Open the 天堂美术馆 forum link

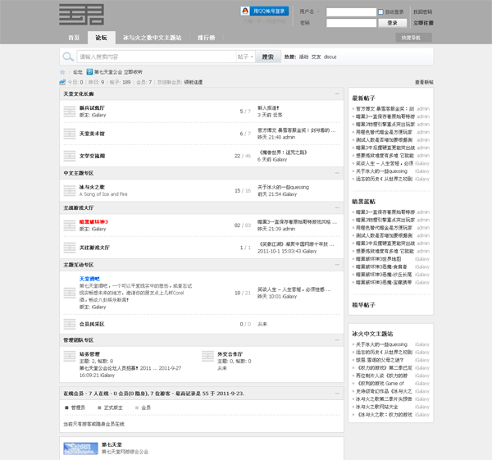92,134
